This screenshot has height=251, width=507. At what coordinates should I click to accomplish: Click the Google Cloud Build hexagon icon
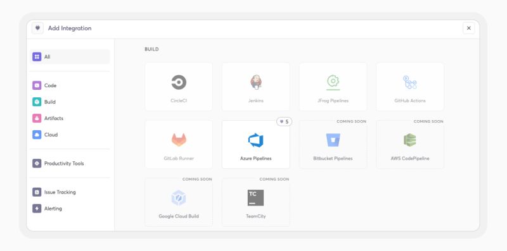click(x=179, y=198)
